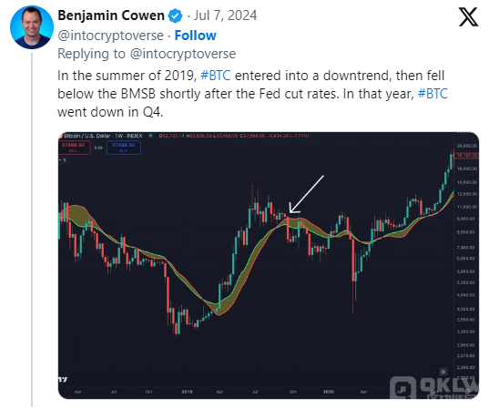Open the X logo link

[468, 16]
